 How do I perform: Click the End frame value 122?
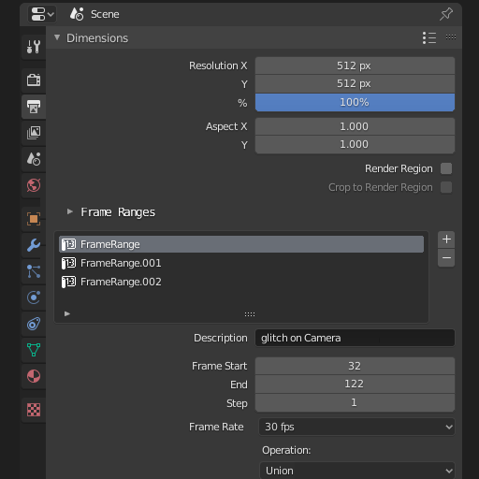click(x=355, y=384)
